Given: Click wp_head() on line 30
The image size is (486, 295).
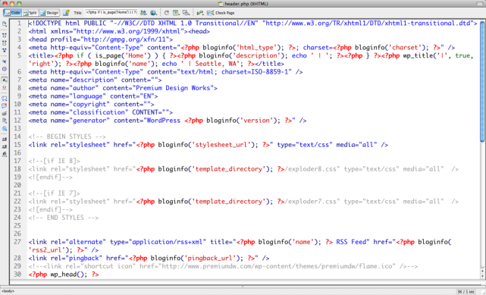Looking at the screenshot, I should pos(68,275).
